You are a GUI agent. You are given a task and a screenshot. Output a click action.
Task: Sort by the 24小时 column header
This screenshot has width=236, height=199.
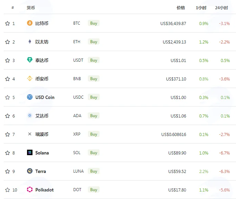221,8
